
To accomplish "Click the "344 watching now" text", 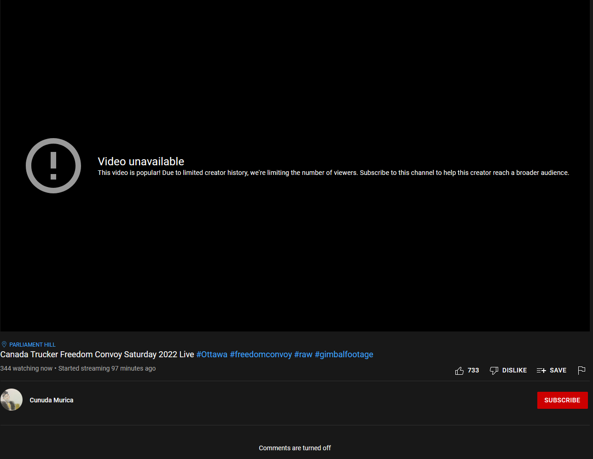I will 26,368.
